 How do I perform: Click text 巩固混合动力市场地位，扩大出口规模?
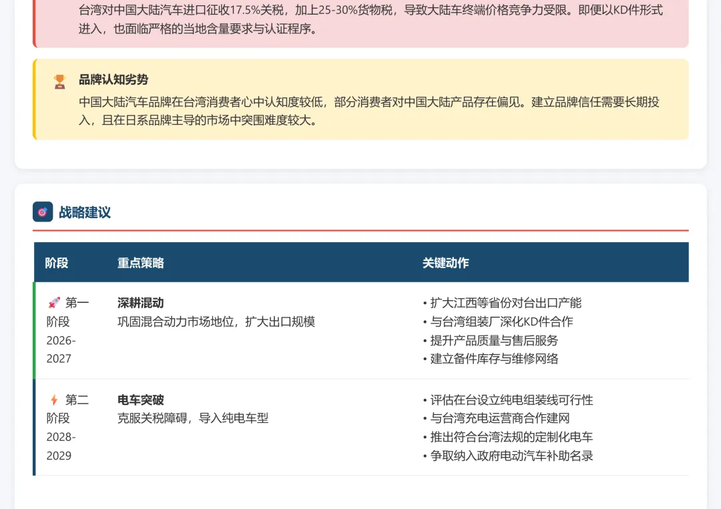coord(216,322)
